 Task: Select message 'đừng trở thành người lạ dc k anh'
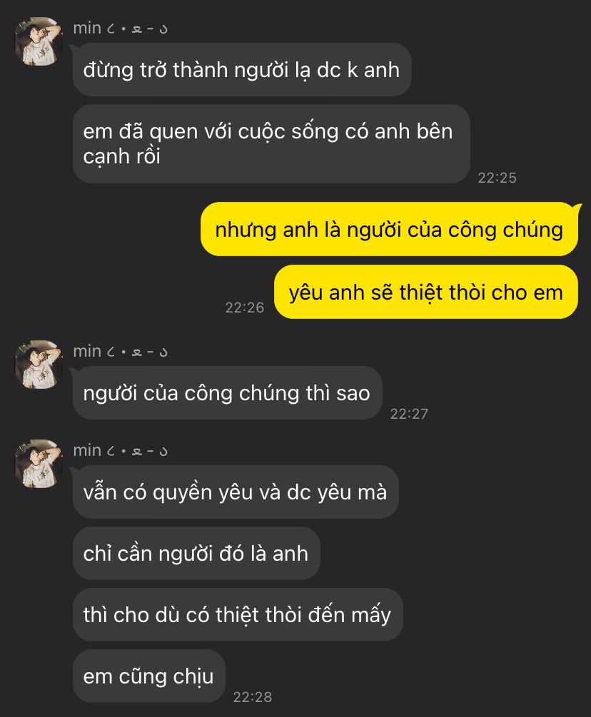[x=242, y=69]
